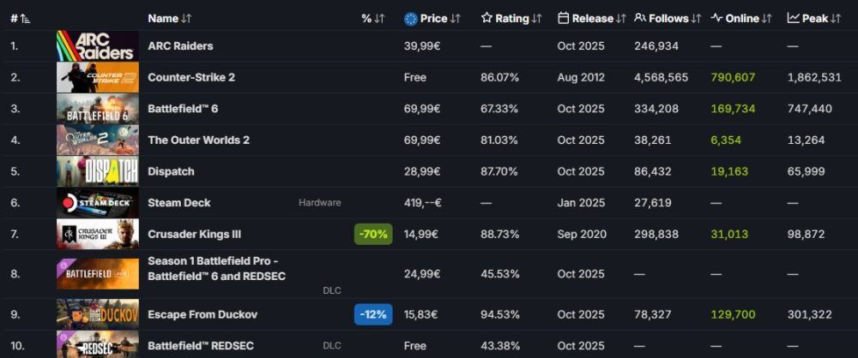Click the -70% discount badge
The height and width of the screenshot is (358, 858).
tap(373, 234)
